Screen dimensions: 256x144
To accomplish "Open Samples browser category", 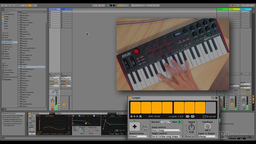I will [x=7, y=54].
